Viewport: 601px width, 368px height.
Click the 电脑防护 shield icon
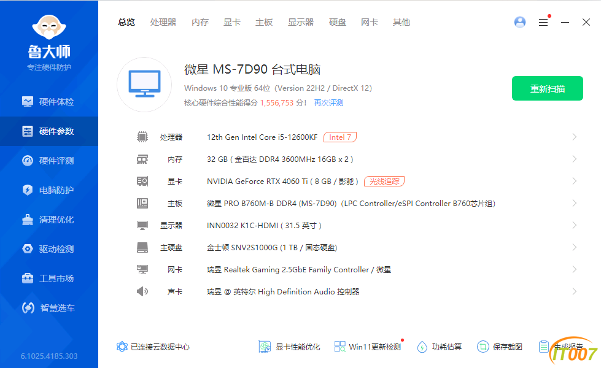(x=28, y=190)
